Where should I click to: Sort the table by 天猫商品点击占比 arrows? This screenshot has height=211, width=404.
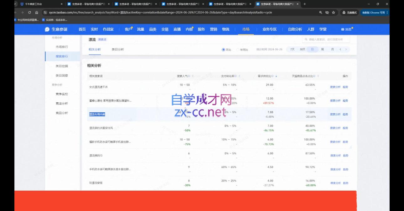click(318, 76)
